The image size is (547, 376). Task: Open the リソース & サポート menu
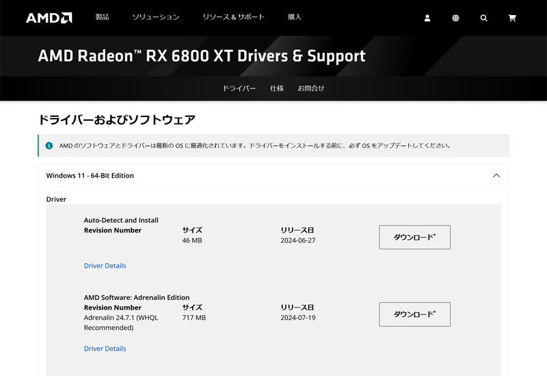click(x=233, y=16)
